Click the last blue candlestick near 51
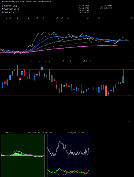Viewport: 134px width, 177px height. (123, 79)
